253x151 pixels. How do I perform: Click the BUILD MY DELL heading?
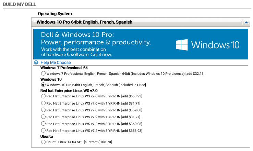tap(20, 4)
